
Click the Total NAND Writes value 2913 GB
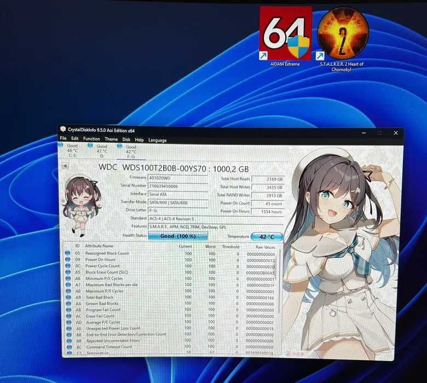(x=267, y=195)
